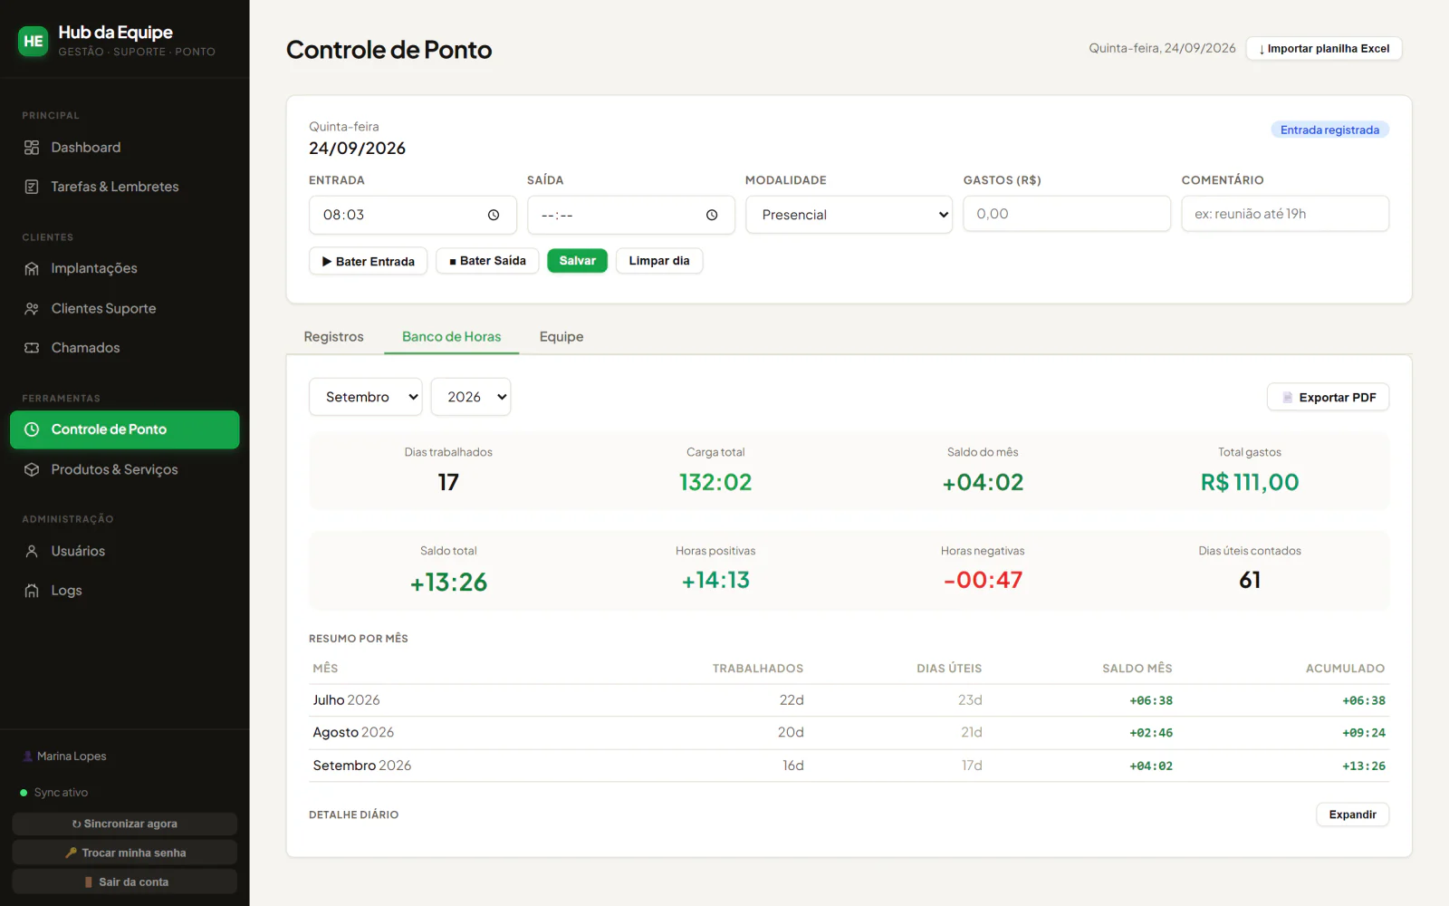Click the Setembro 2026 row
This screenshot has width=1449, height=906.
tap(849, 766)
